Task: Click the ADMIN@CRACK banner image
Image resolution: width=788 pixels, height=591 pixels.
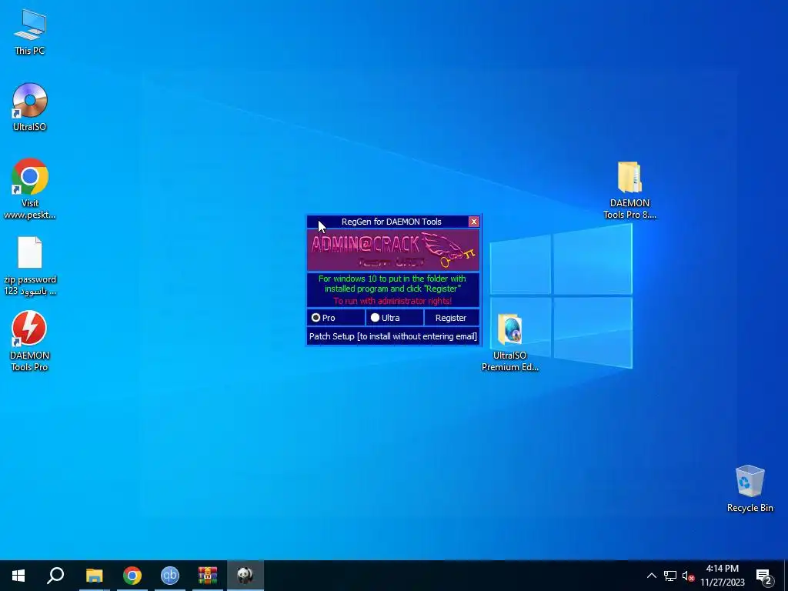Action: click(393, 250)
